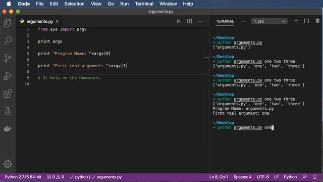323x182 pixels.
Task: Click the feedback icon in status bar
Action: pyautogui.click(x=304, y=177)
